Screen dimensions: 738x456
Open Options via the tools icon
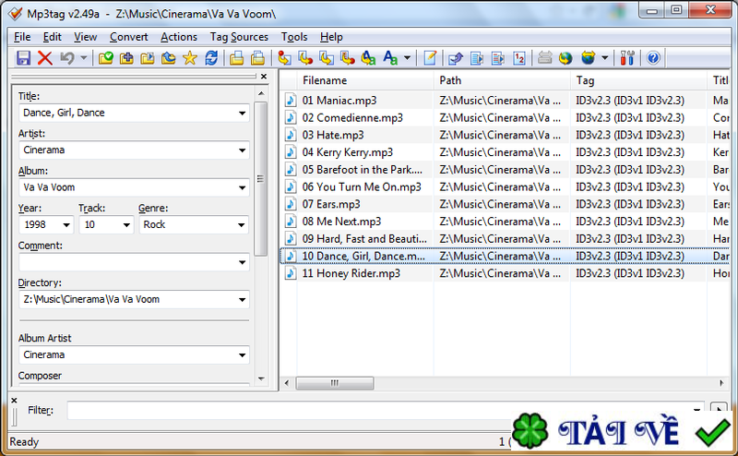click(627, 58)
